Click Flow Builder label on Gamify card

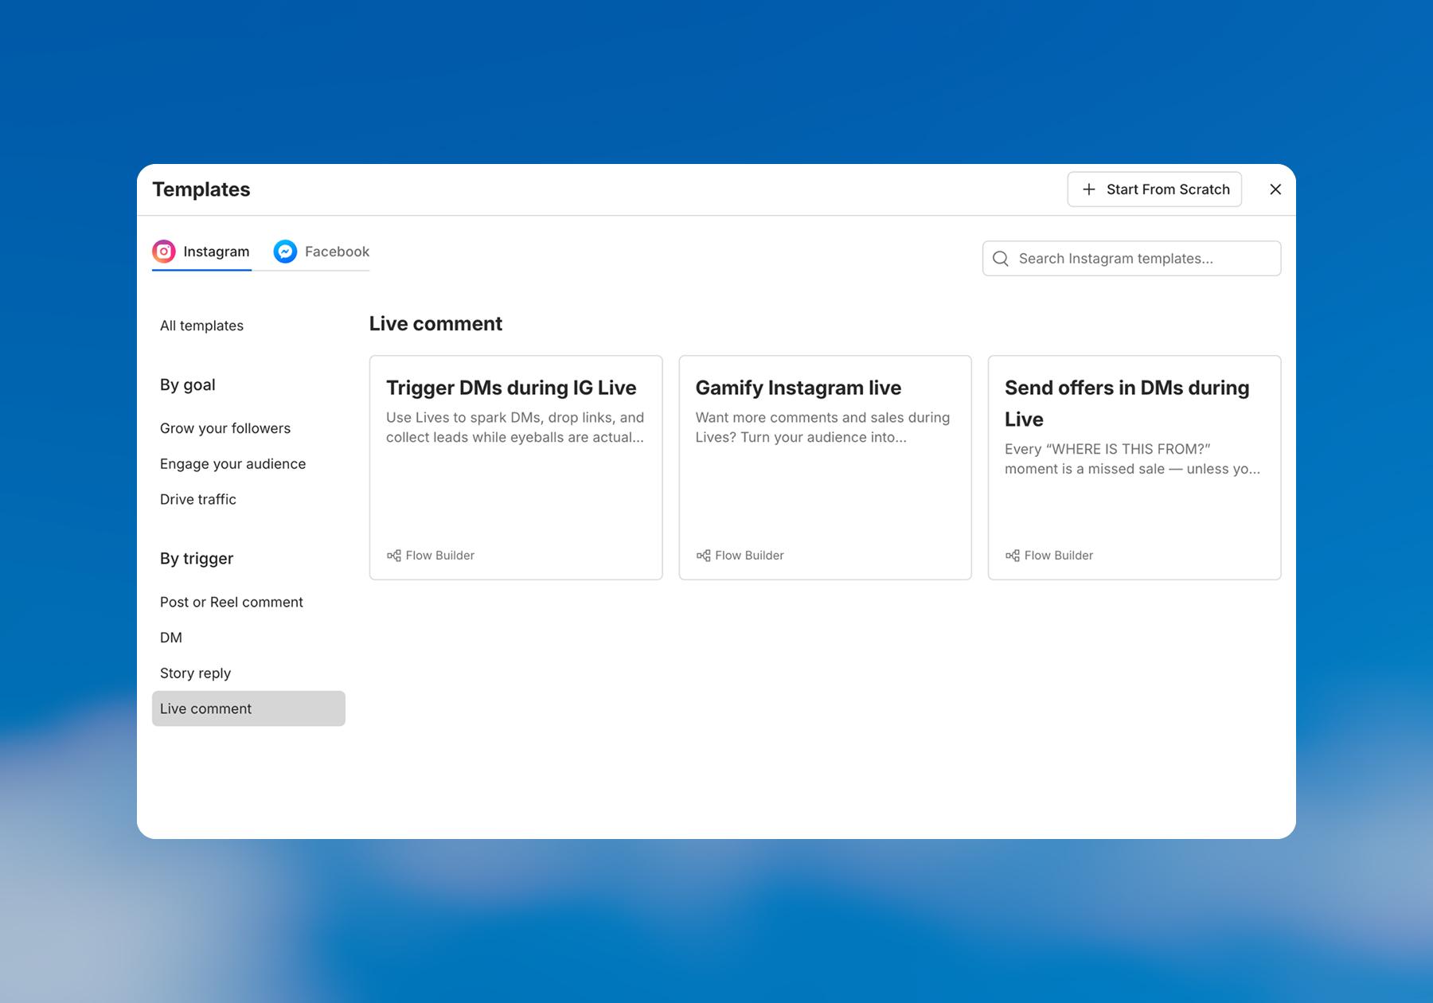tap(749, 556)
